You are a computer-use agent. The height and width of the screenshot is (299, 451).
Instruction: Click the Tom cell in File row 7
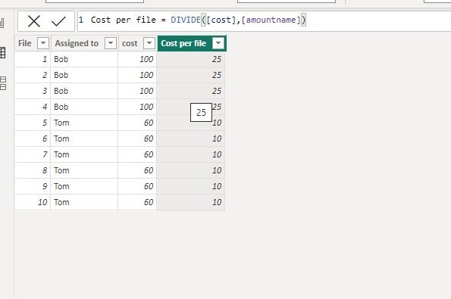[x=84, y=154]
